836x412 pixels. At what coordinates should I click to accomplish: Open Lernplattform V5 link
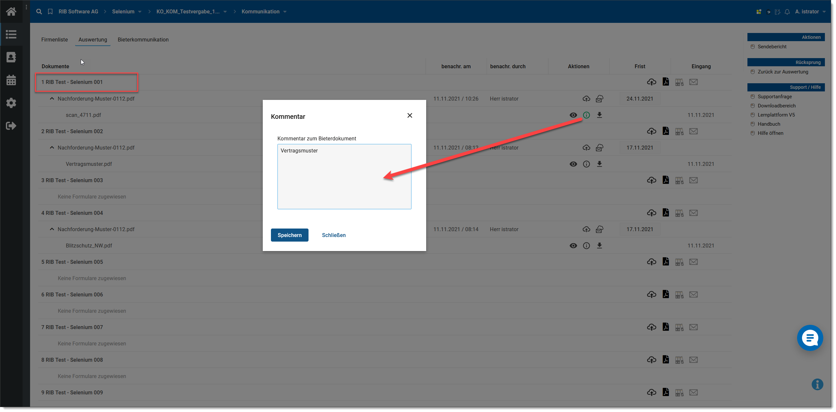coord(776,115)
